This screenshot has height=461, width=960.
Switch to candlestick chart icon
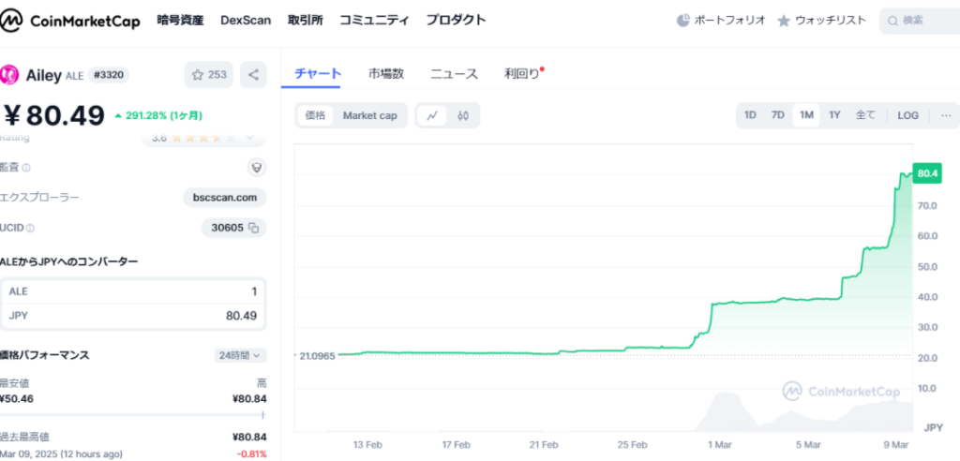coord(463,115)
